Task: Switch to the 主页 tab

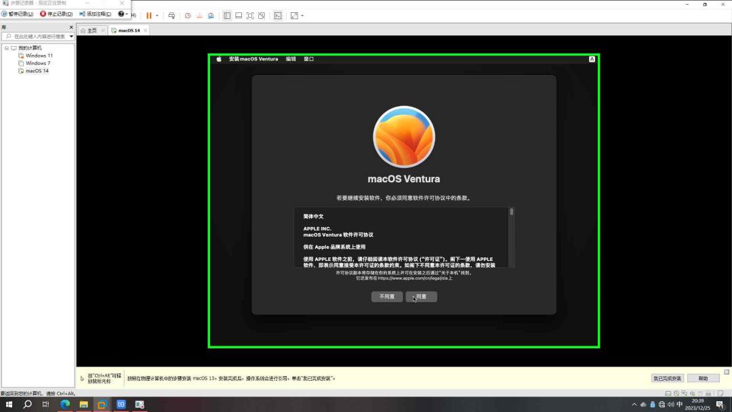Action: (90, 30)
